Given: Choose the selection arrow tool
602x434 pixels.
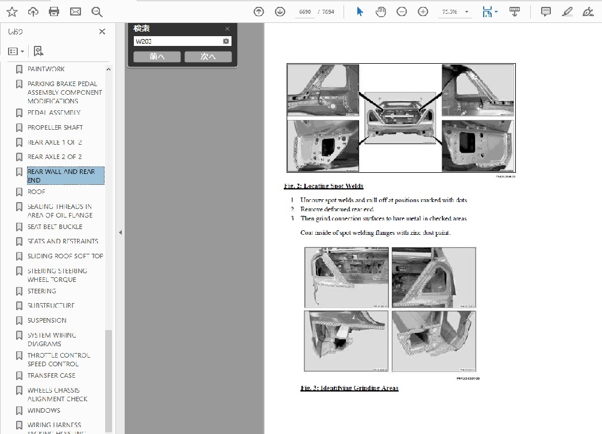Looking at the screenshot, I should (360, 12).
